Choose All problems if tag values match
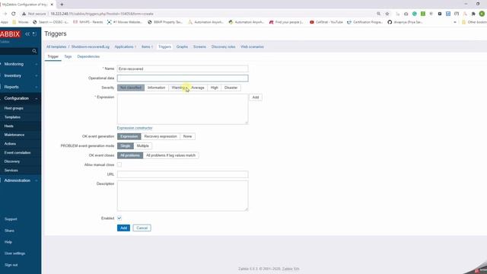 coord(170,155)
